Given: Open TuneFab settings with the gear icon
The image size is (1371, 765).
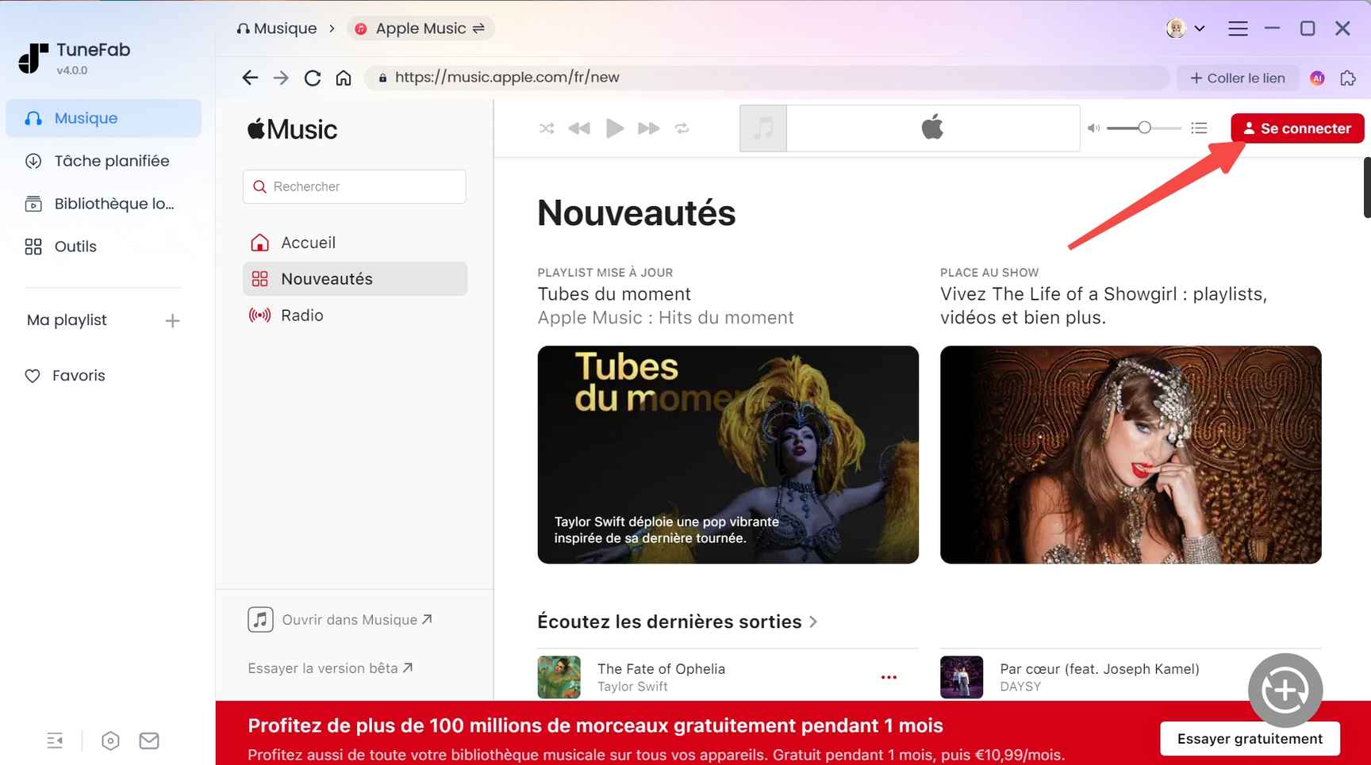Looking at the screenshot, I should point(110,740).
